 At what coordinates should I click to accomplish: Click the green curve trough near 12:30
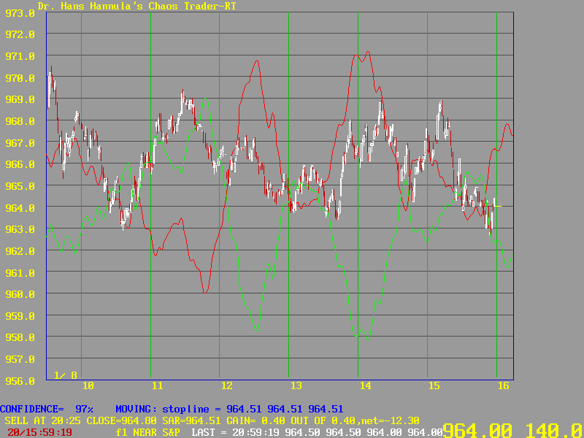[257, 330]
